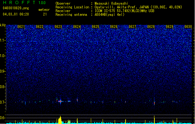Click the HROFFT title text
Screen dimensions: 195x124
[19, 2]
